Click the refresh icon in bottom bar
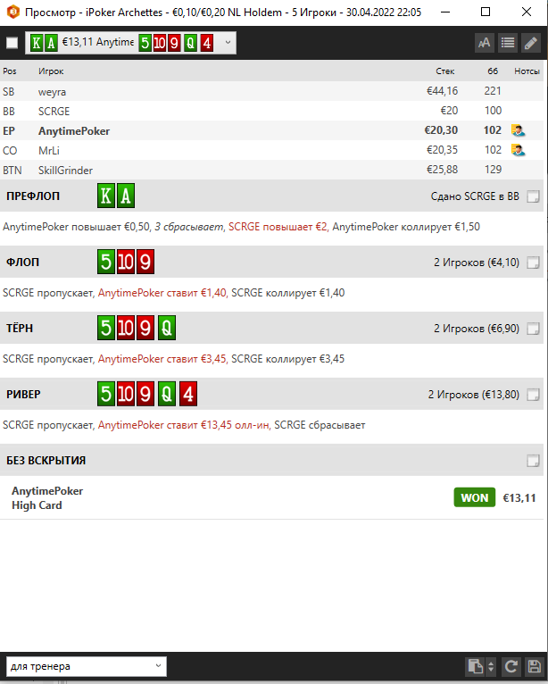The image size is (548, 684). click(x=511, y=666)
